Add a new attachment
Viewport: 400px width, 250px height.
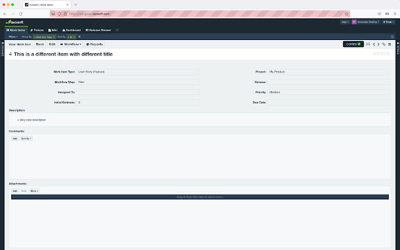[x=15, y=191]
